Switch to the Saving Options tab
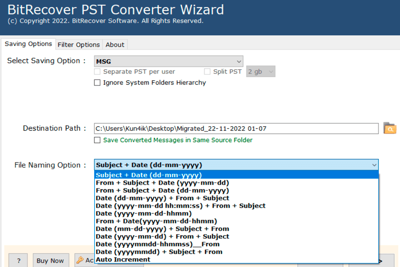 [28, 44]
